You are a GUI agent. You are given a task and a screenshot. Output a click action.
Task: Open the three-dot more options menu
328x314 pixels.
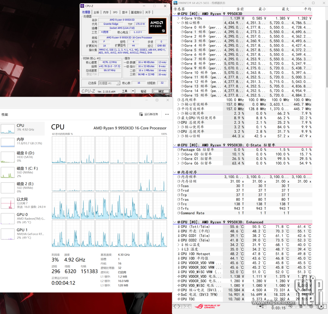click(x=167, y=114)
